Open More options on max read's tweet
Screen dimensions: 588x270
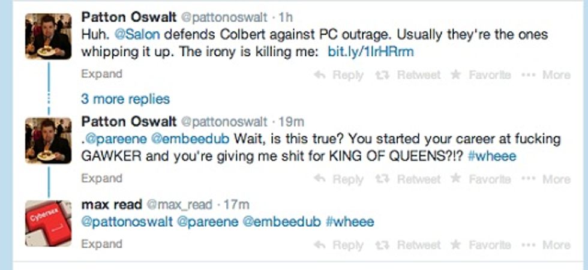pyautogui.click(x=547, y=245)
